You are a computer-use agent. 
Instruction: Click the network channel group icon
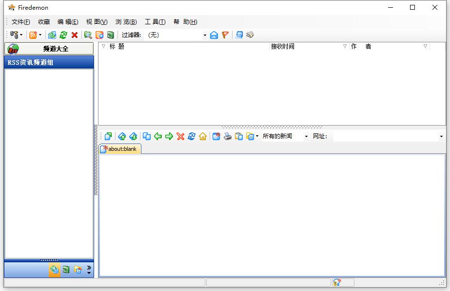(14, 35)
